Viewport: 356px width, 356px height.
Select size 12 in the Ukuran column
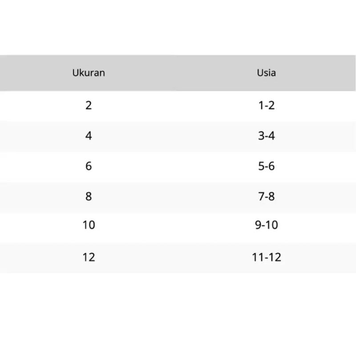pos(89,257)
